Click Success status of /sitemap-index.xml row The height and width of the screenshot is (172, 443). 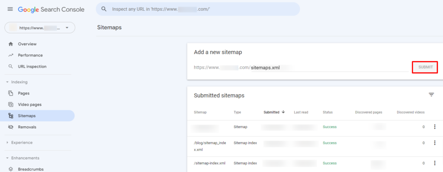330,163
